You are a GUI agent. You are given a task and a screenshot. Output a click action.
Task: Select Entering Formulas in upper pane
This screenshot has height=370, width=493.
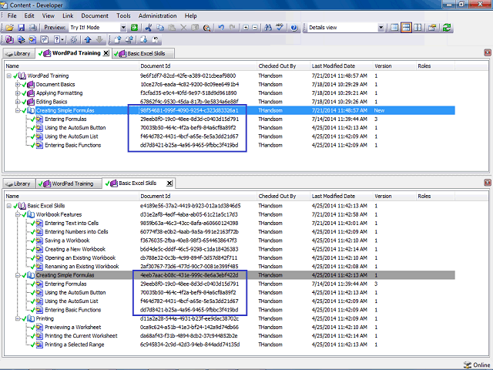click(65, 119)
